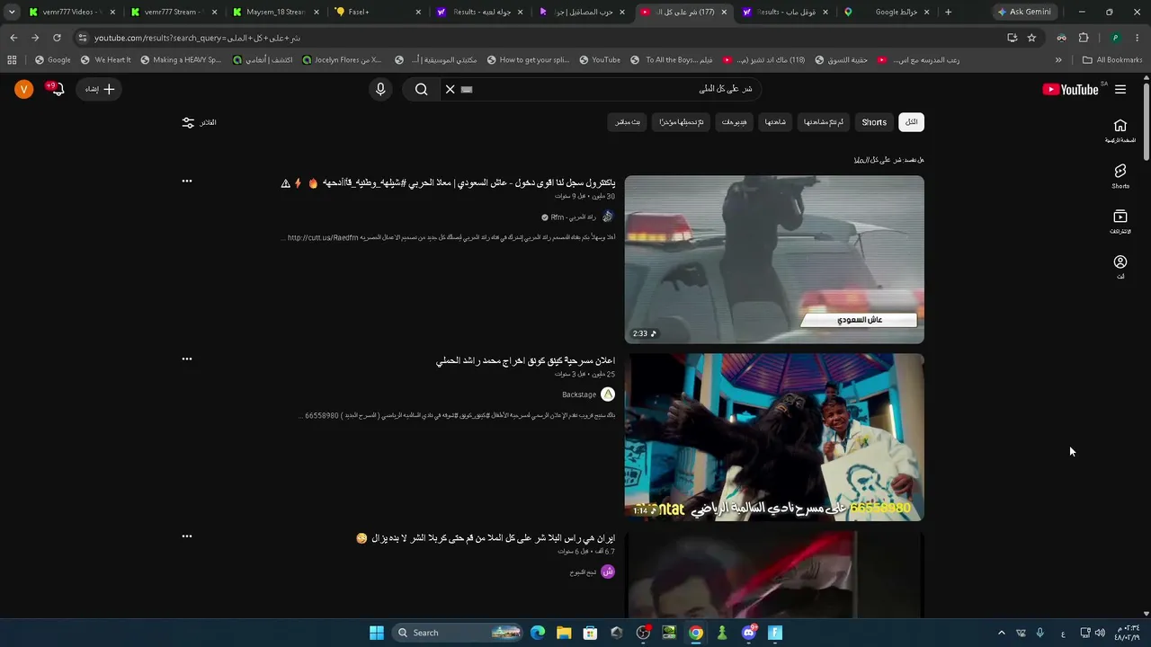
Task: Open the search filters panel
Action: (199, 122)
